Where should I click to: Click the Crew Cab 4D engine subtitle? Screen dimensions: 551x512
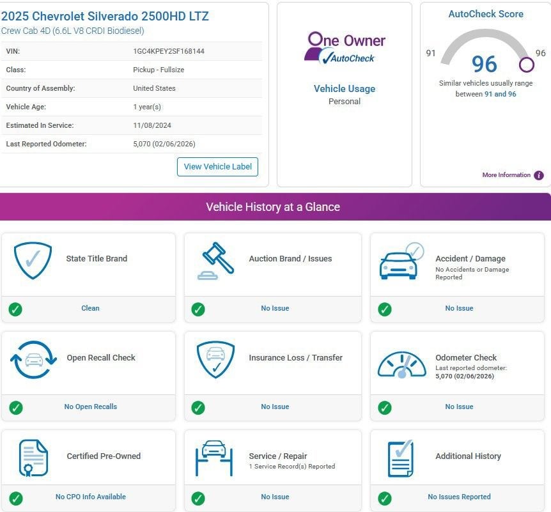(x=72, y=31)
